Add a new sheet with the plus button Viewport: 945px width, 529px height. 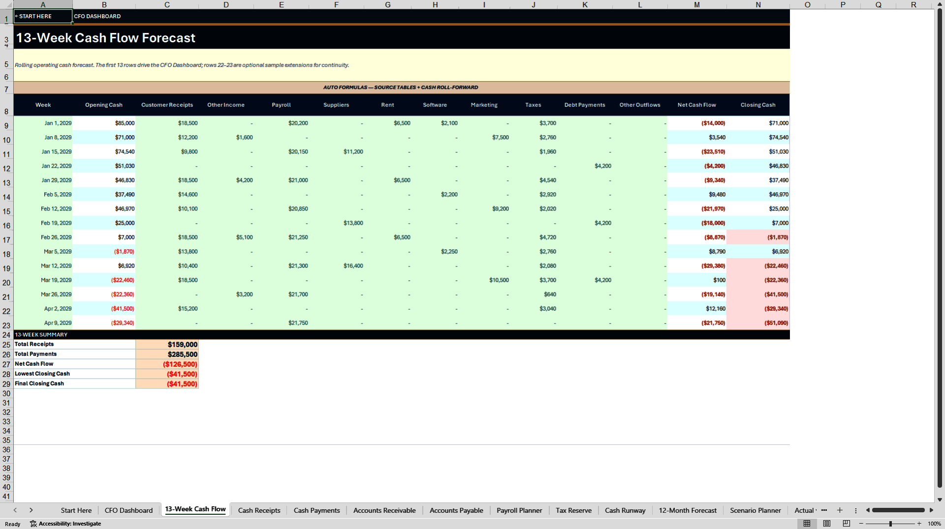(x=840, y=510)
